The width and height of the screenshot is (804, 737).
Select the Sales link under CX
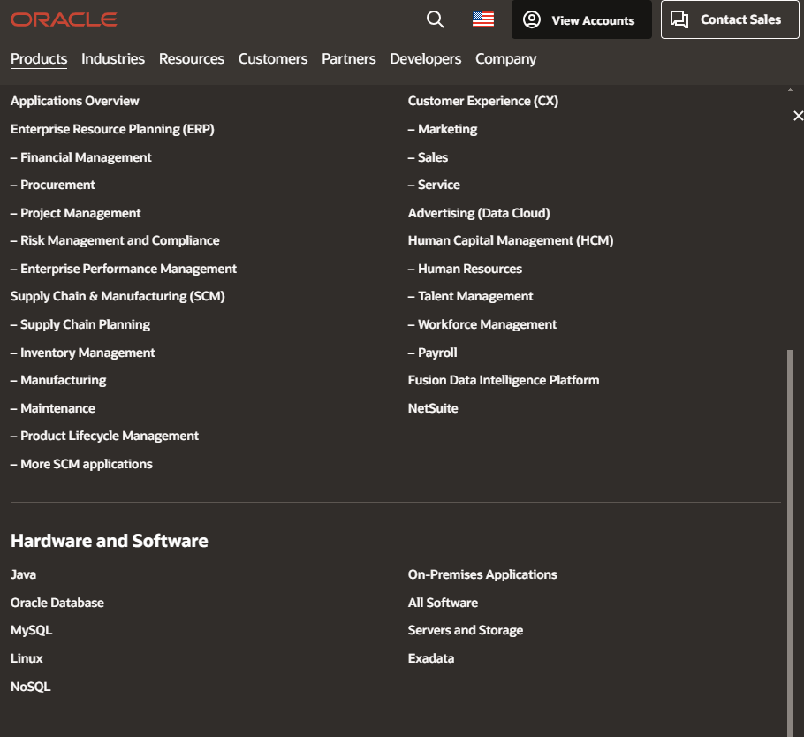(x=428, y=157)
